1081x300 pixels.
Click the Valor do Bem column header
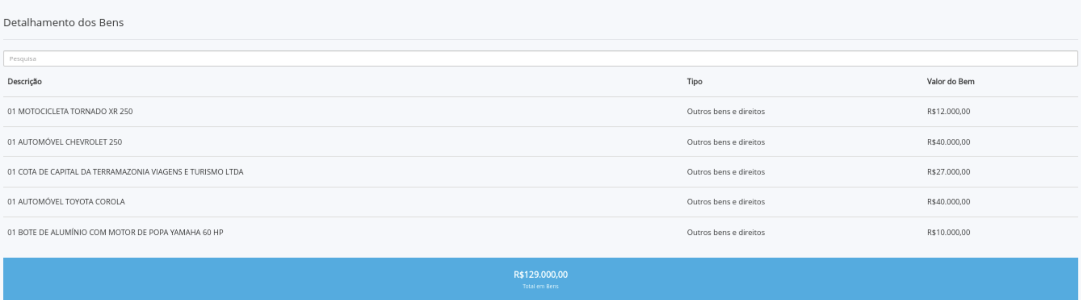point(950,81)
